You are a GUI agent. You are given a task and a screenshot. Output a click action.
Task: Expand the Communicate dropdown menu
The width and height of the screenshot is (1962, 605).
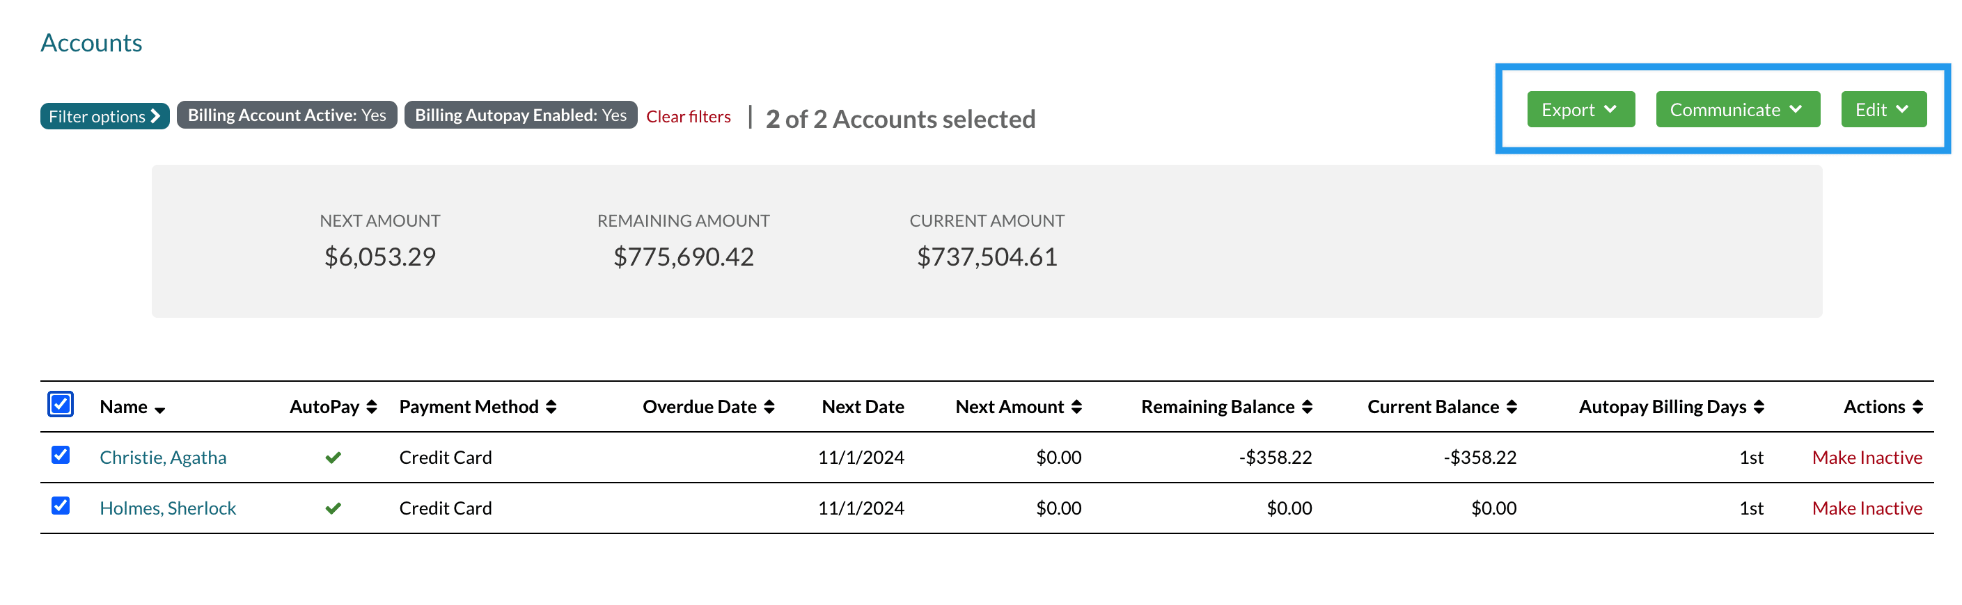1736,110
